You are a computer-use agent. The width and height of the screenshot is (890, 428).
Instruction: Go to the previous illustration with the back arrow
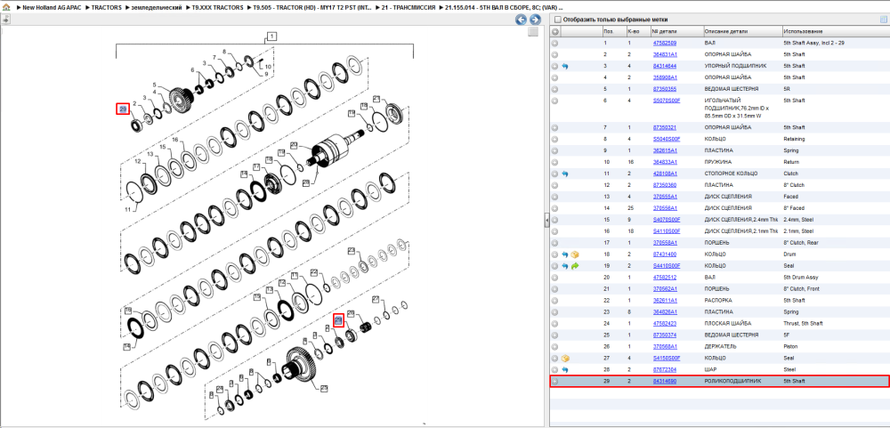pyautogui.click(x=521, y=20)
